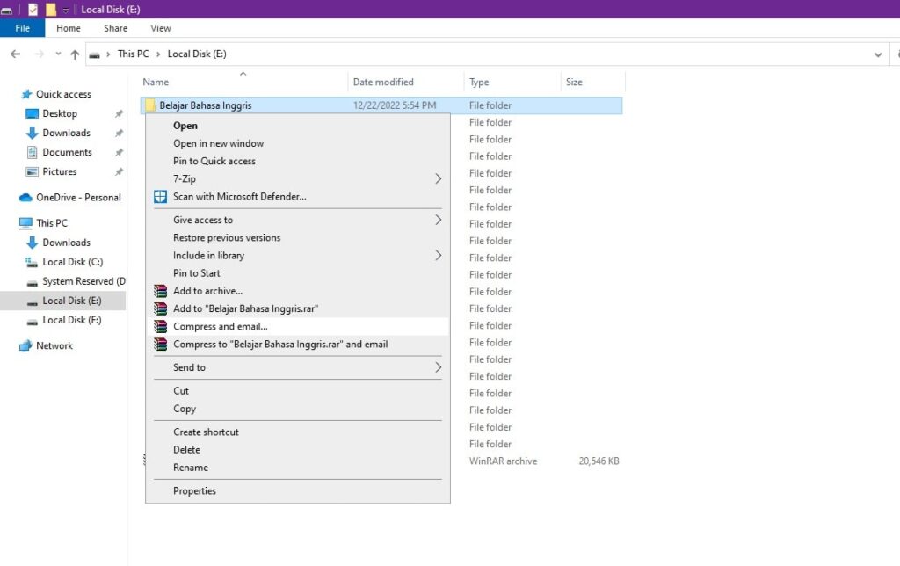Click the Belajar Bahasa Inggris folder icon
Screen dimensions: 900x566
(x=152, y=105)
